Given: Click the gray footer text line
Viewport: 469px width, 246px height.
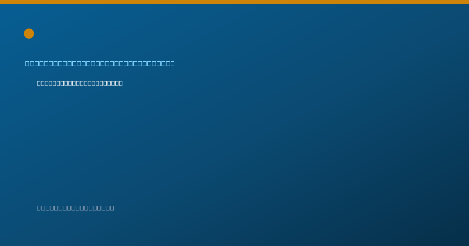Looking at the screenshot, I should tap(75, 208).
